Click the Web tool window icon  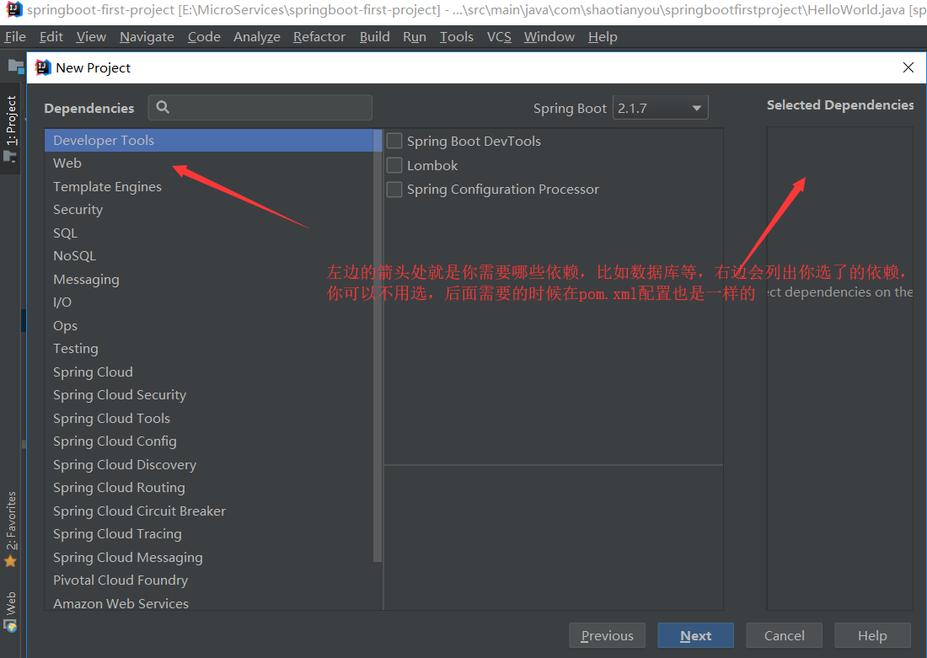[x=11, y=625]
